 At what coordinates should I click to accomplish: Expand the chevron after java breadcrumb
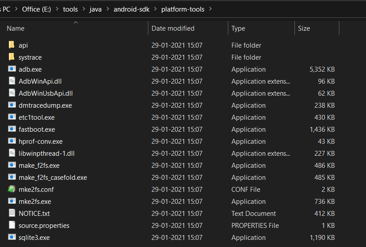(108, 9)
